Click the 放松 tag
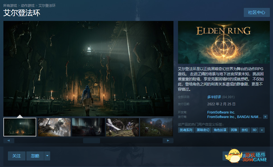The height and width of the screenshot is (167, 273). pyautogui.click(x=245, y=130)
